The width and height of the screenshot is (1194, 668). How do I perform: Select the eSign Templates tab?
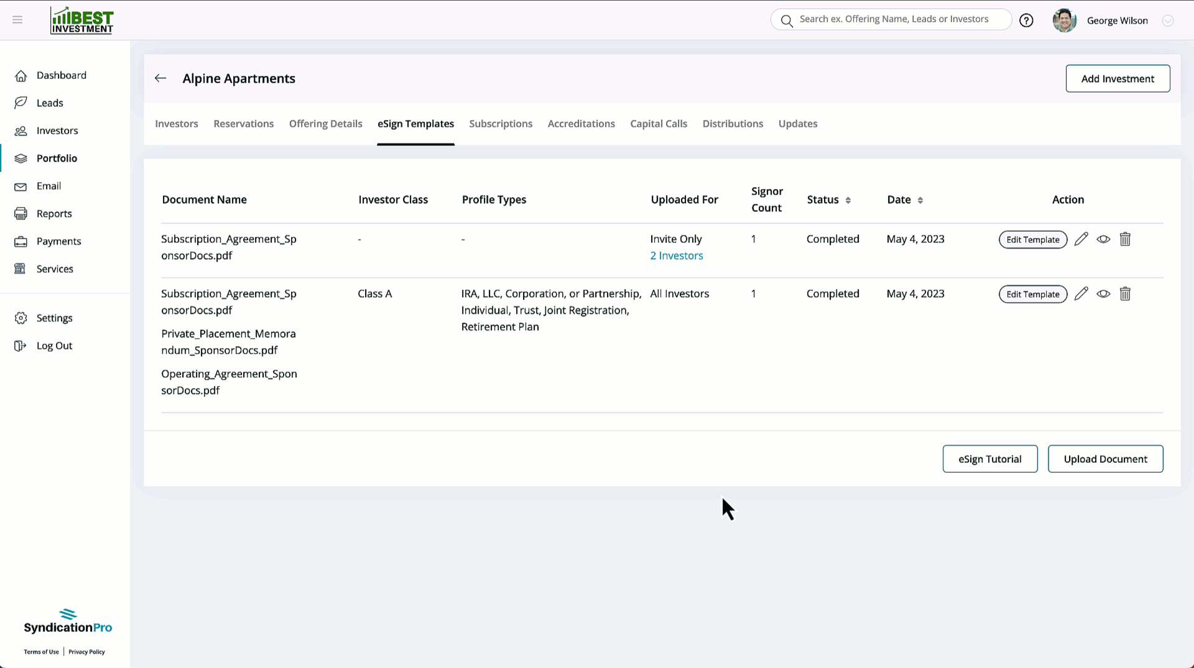coord(415,124)
